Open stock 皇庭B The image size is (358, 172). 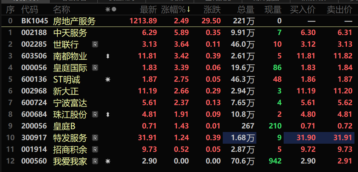[64, 126]
